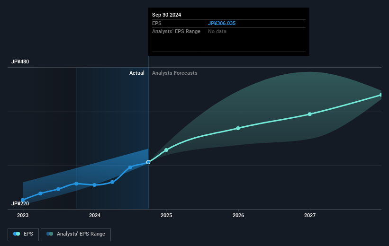Click the Analysts' EPS Range legend swatch icon
This screenshot has width=389, height=246.
[50, 234]
